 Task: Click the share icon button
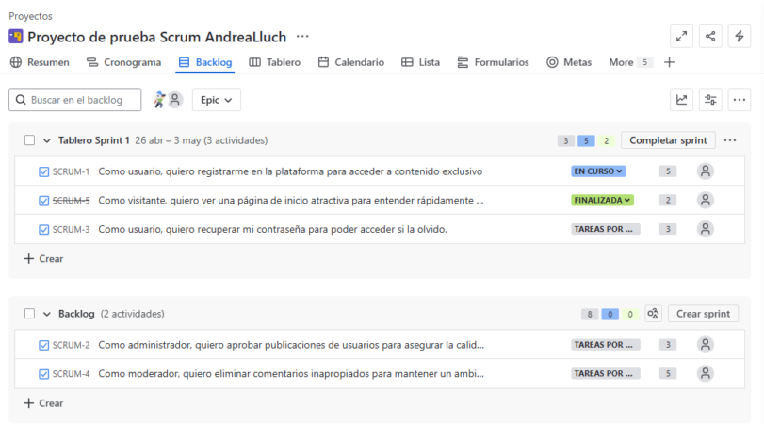coord(710,36)
